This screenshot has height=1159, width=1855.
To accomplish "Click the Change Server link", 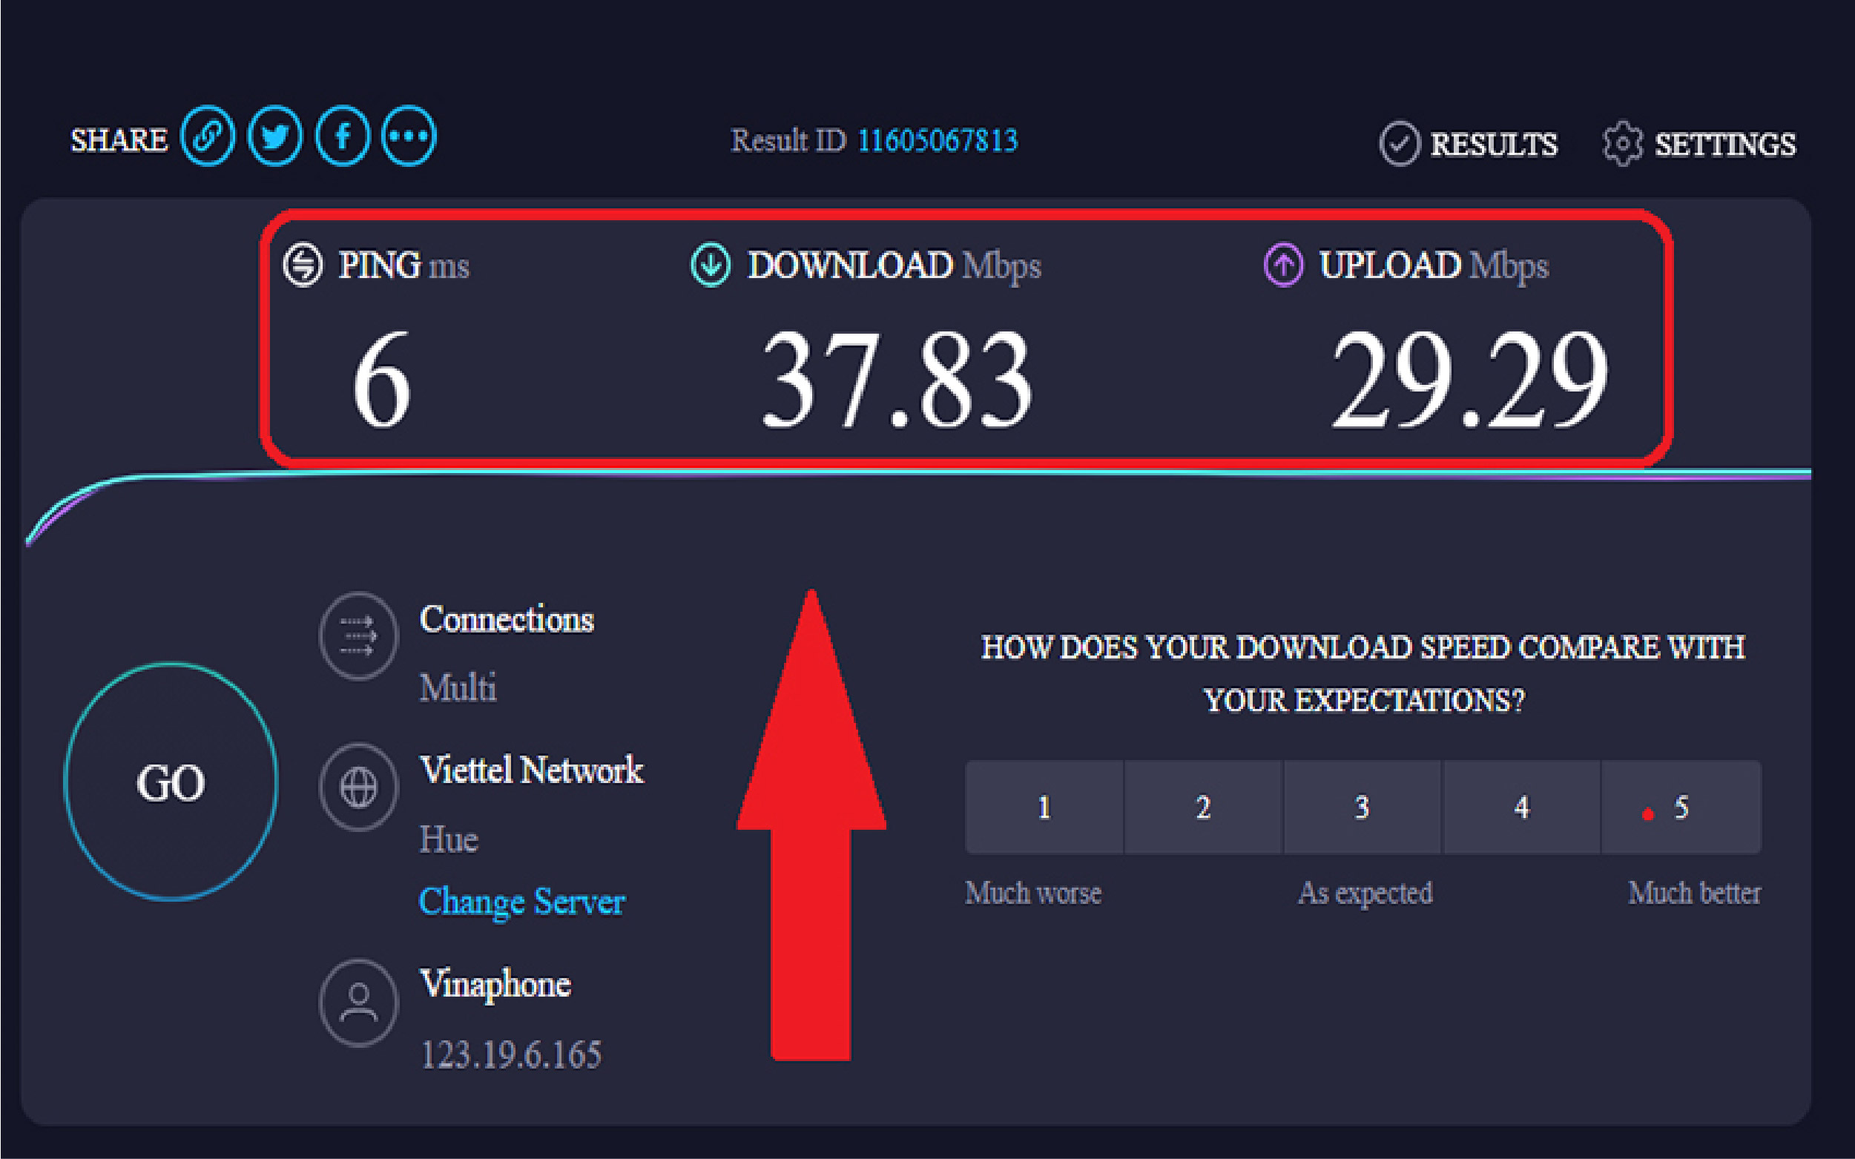I will [521, 901].
